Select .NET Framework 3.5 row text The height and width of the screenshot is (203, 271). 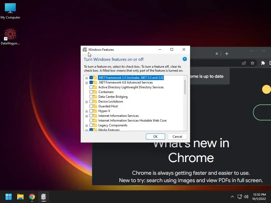click(131, 78)
